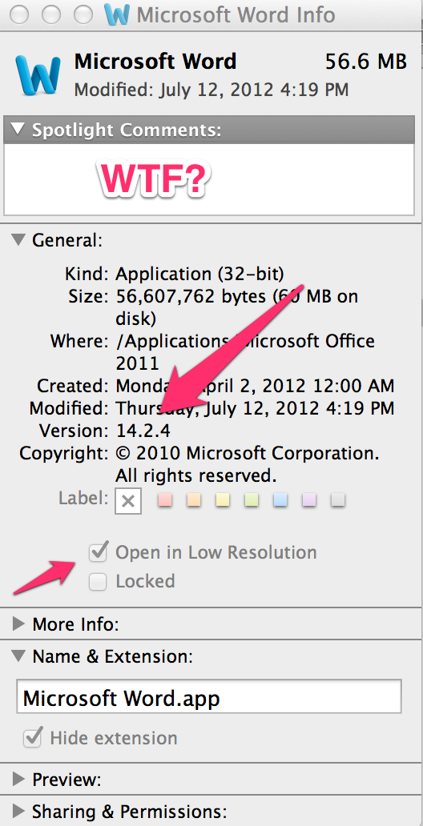Toggle the Hide extension checkbox
The image size is (423, 826).
(33, 737)
